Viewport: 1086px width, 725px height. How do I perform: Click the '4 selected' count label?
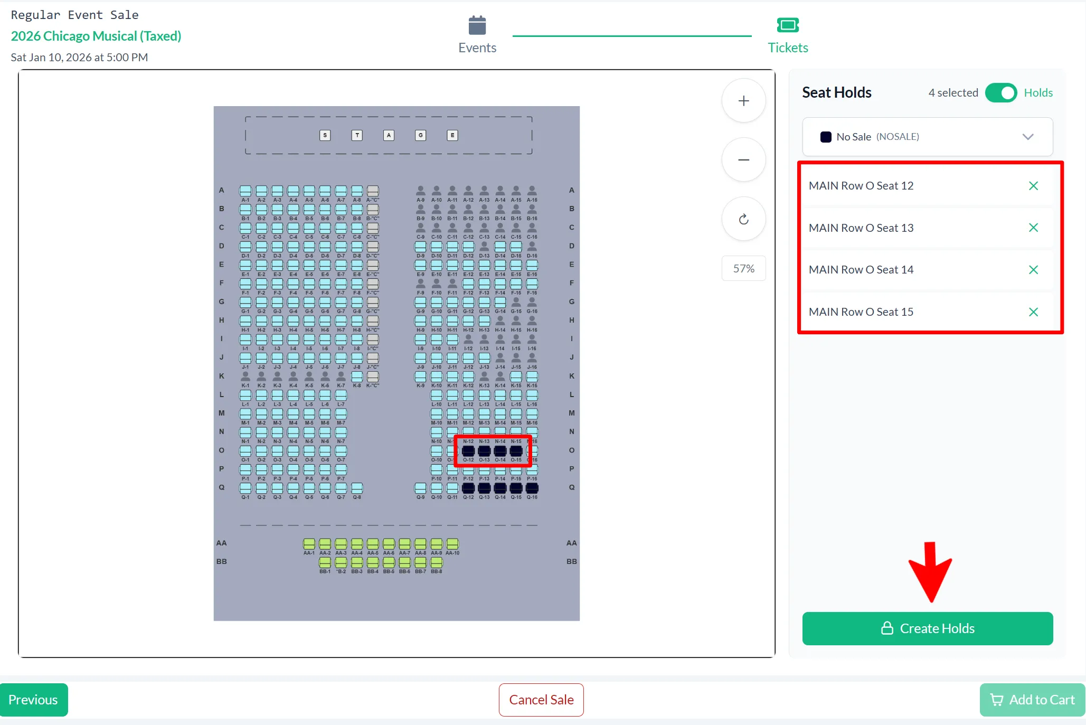[x=953, y=93]
